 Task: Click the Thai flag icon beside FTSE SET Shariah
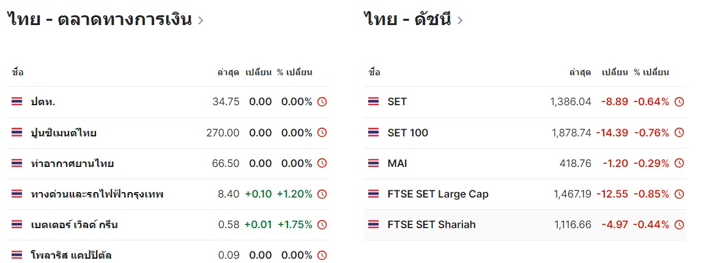coord(373,224)
